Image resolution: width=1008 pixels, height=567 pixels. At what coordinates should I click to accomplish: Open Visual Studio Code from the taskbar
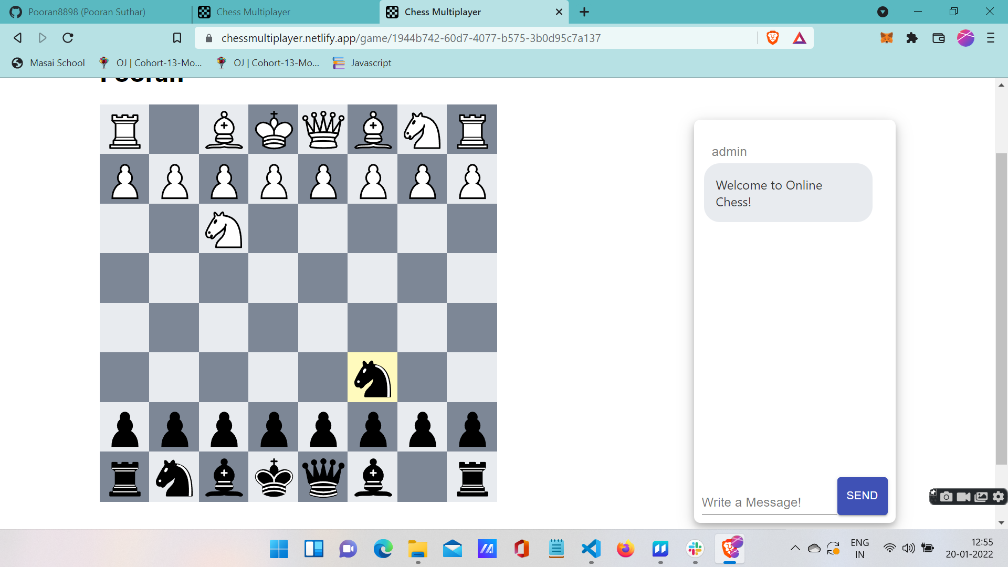(591, 549)
